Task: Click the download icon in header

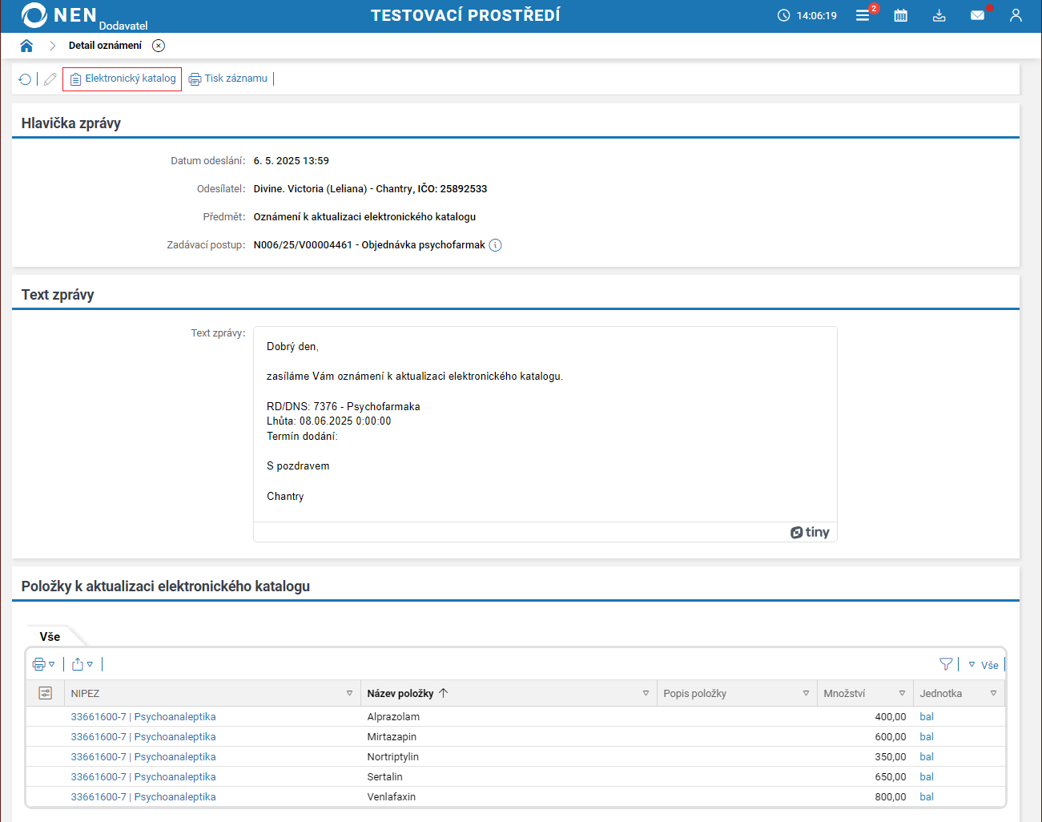Action: pyautogui.click(x=939, y=15)
